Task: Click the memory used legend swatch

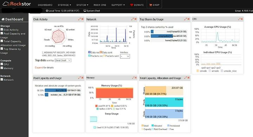Action: coord(96,106)
